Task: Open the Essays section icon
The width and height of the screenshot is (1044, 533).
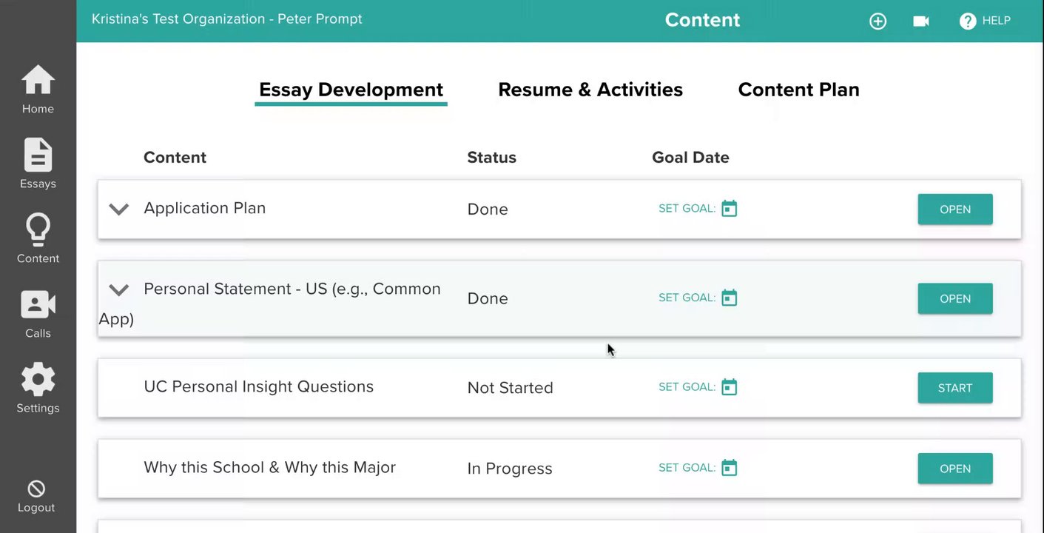Action: pyautogui.click(x=38, y=155)
